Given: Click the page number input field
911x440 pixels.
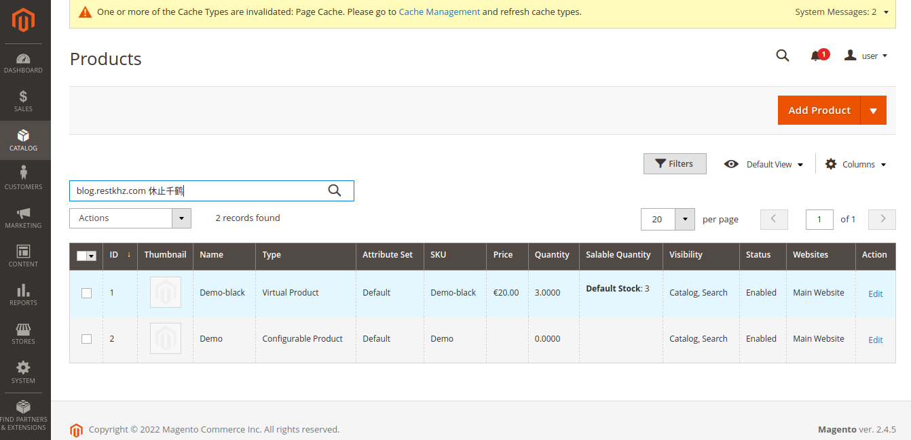Looking at the screenshot, I should coord(819,219).
